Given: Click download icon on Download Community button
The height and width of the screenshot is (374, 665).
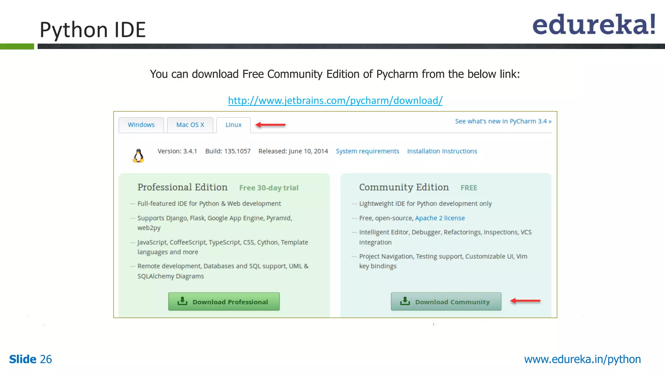Looking at the screenshot, I should [x=405, y=301].
